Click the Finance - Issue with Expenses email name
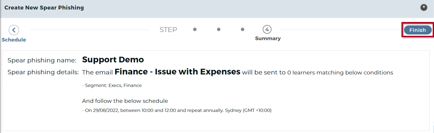This screenshot has height=133, width=434. tap(177, 72)
